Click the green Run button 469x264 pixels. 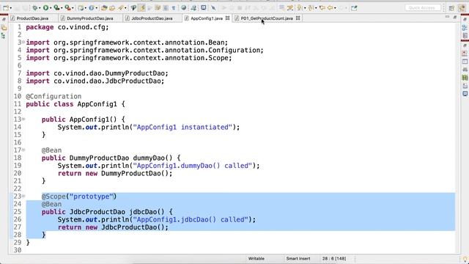45,8
